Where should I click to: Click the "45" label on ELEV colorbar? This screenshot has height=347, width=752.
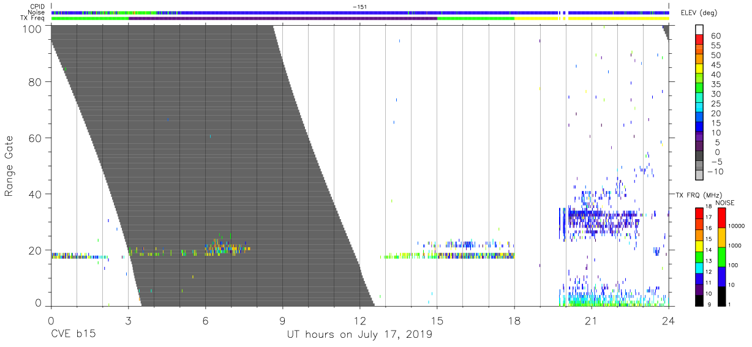click(x=716, y=65)
